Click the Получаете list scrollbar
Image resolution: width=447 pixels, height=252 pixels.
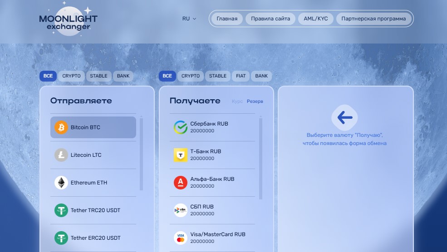click(x=260, y=158)
